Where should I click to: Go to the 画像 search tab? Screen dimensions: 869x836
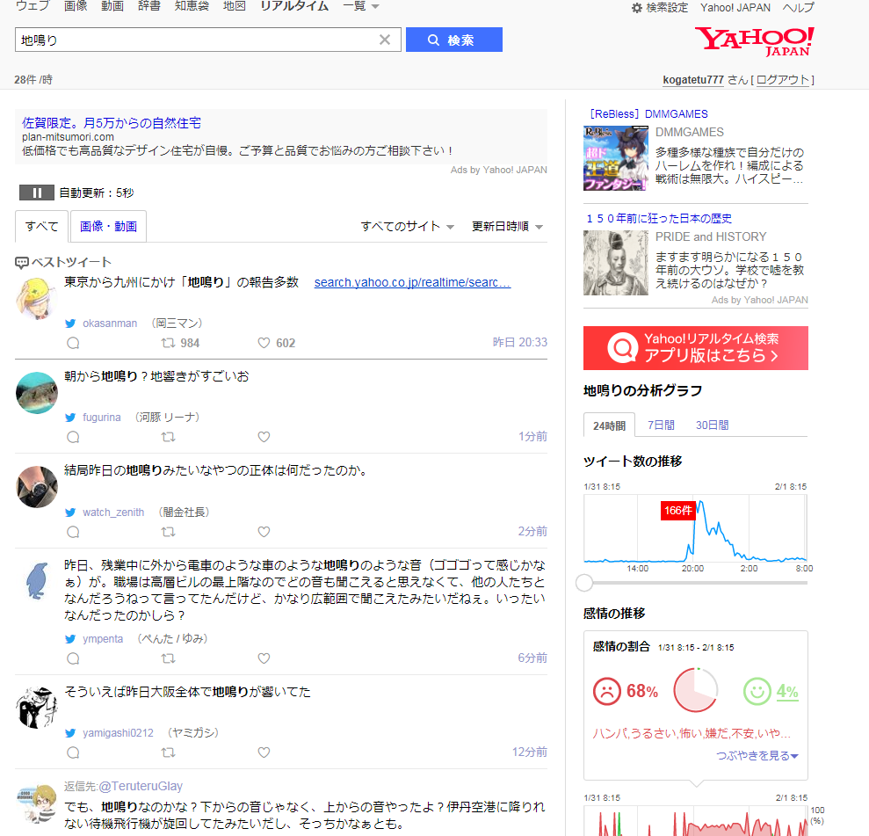[76, 7]
